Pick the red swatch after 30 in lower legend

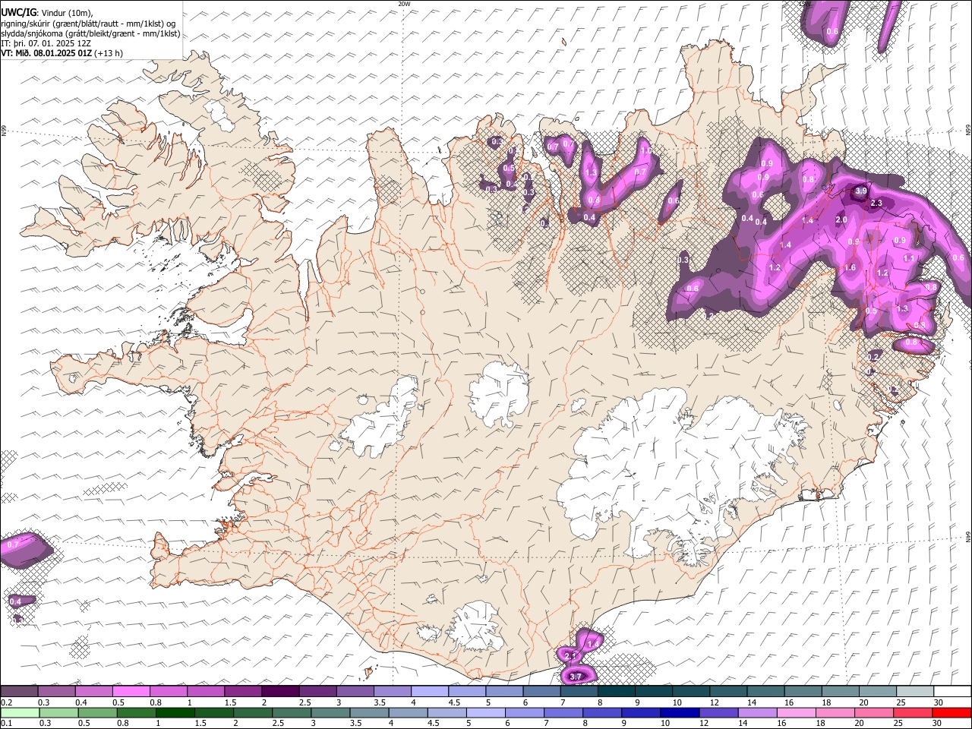click(951, 712)
